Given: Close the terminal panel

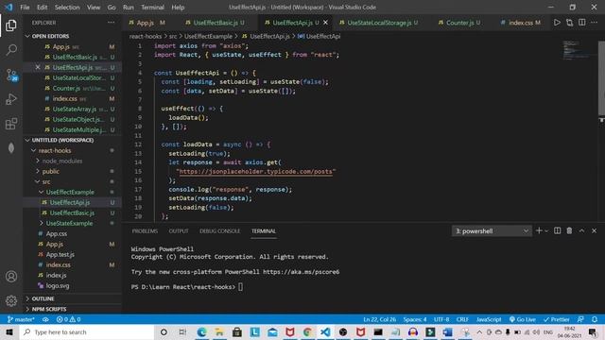Looking at the screenshot, I should 595,230.
